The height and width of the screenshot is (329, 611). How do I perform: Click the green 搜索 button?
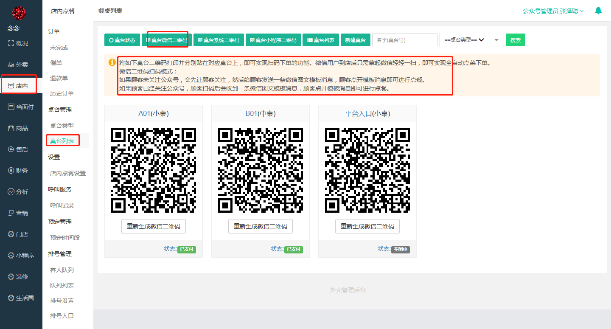pyautogui.click(x=516, y=40)
